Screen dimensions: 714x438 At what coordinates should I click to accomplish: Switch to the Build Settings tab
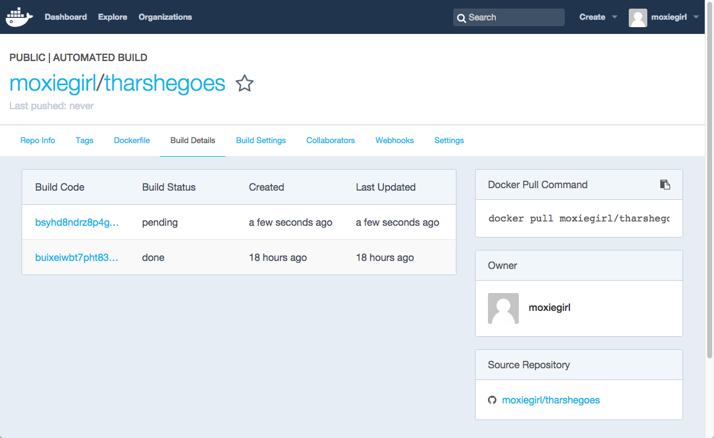pyautogui.click(x=261, y=141)
